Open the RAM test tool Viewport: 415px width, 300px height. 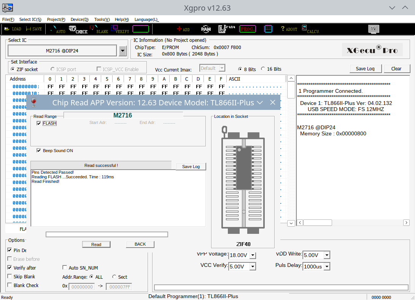coord(206,29)
